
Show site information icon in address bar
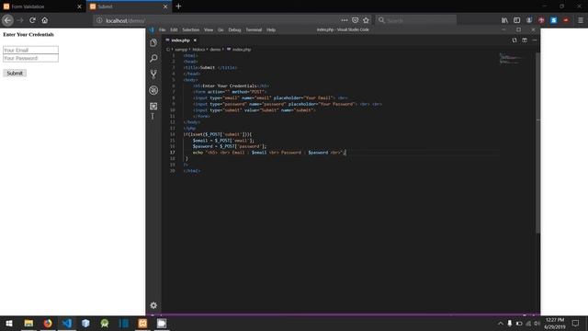point(99,20)
